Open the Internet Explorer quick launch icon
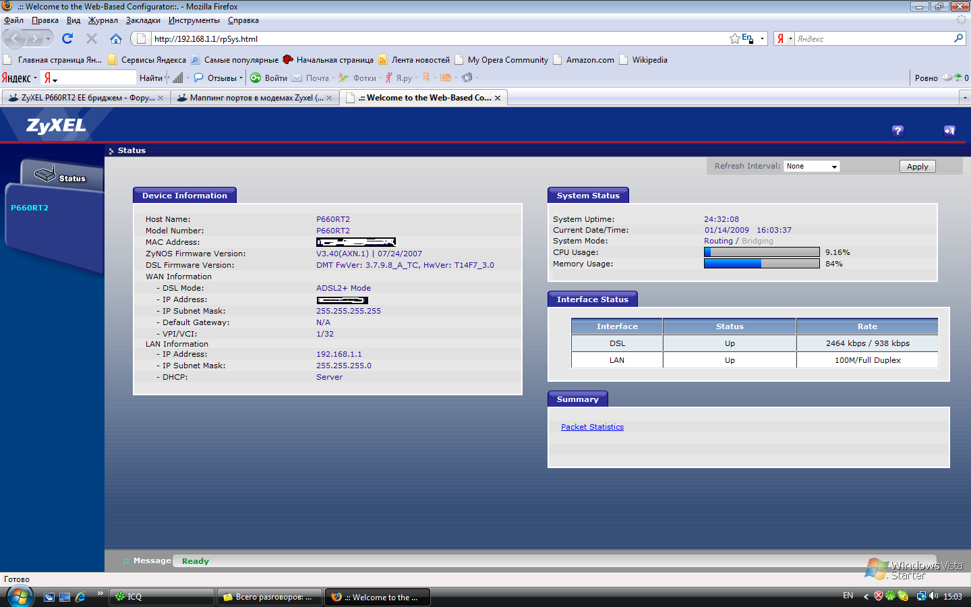This screenshot has width=971, height=607. pos(80,597)
